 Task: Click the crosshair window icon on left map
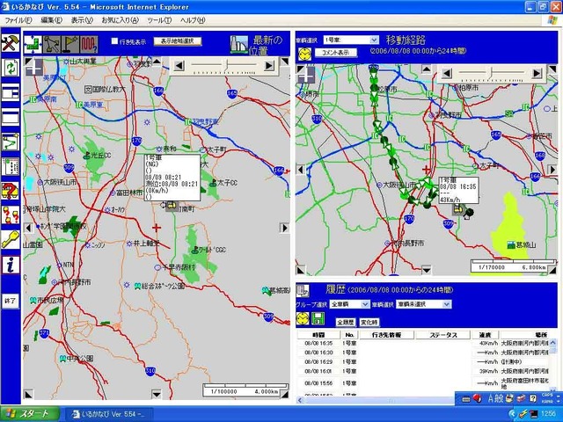coord(34,68)
